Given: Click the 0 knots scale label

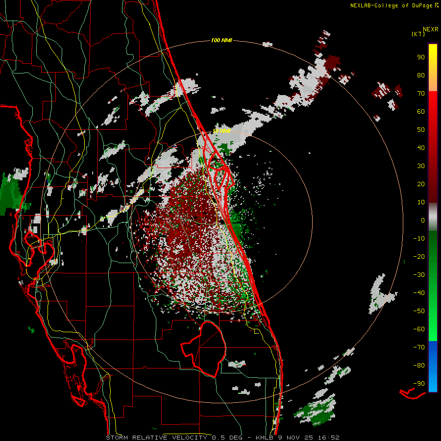Looking at the screenshot, I should click(423, 220).
